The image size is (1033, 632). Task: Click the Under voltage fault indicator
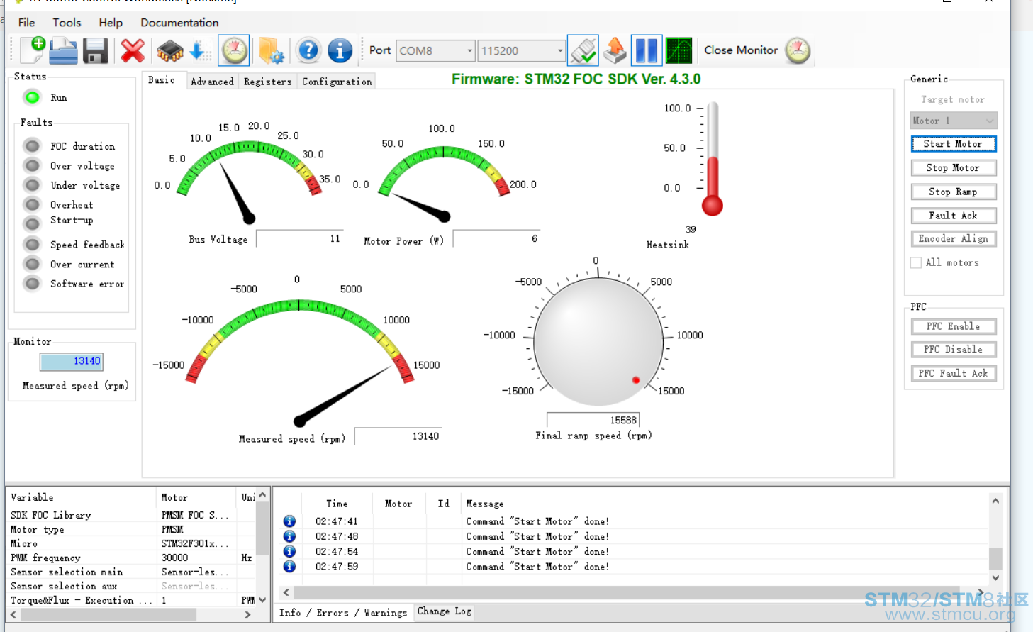[32, 185]
